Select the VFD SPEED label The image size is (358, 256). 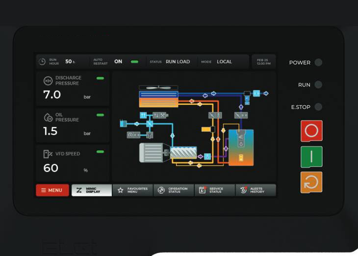68,154
